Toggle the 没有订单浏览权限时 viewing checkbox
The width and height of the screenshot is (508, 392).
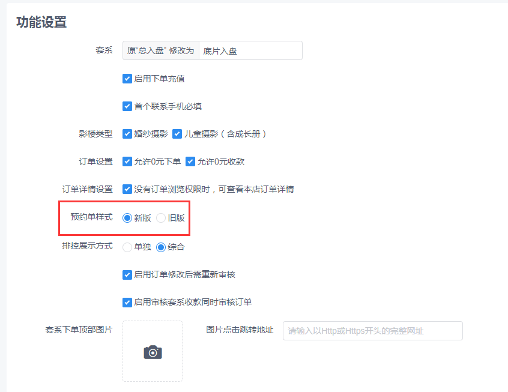(127, 189)
